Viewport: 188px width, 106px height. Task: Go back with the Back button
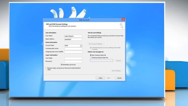pyautogui.click(x=100, y=78)
